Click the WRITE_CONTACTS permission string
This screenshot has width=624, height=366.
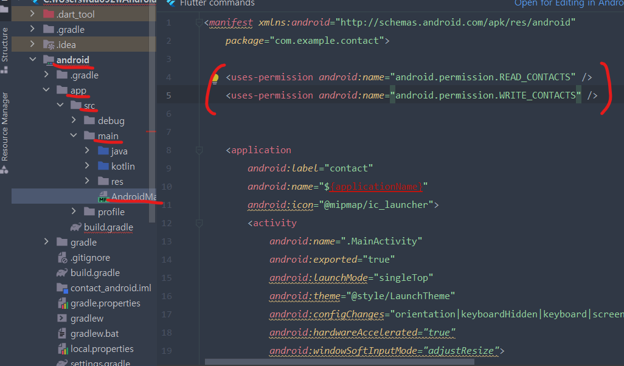coord(485,95)
